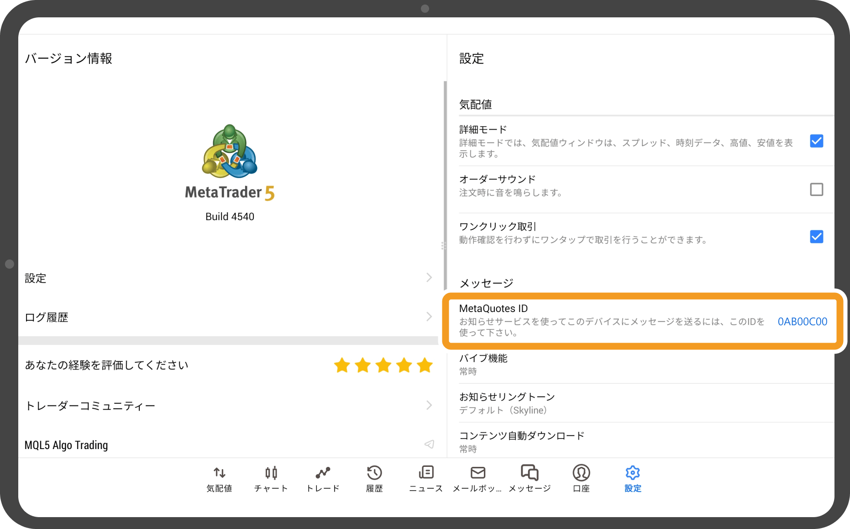Tap the トレーダーコミュニティー label

[x=90, y=406]
